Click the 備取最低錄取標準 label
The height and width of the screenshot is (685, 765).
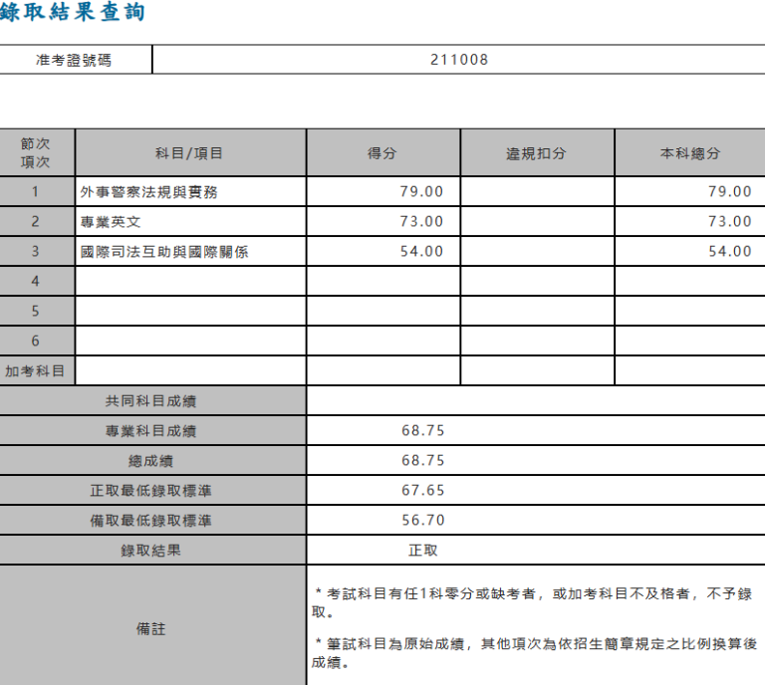point(150,520)
